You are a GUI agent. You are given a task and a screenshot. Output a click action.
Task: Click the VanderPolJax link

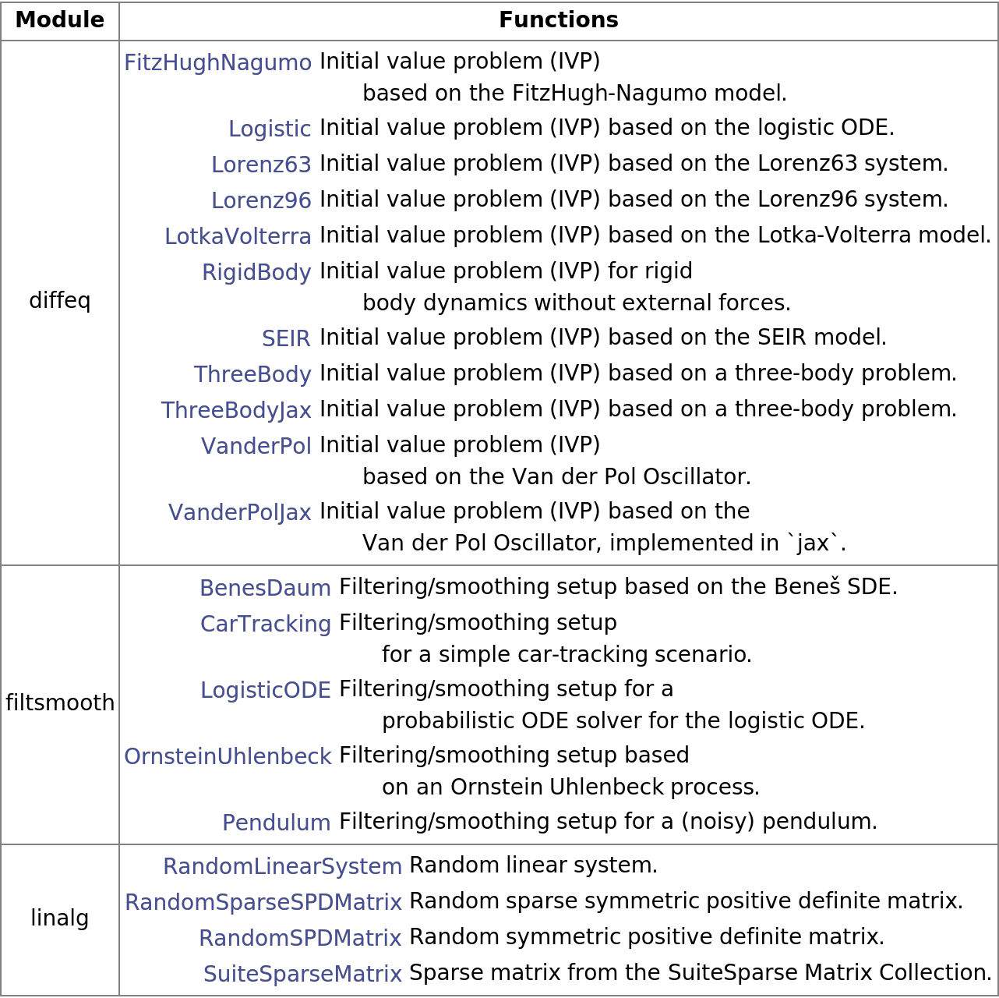click(240, 513)
